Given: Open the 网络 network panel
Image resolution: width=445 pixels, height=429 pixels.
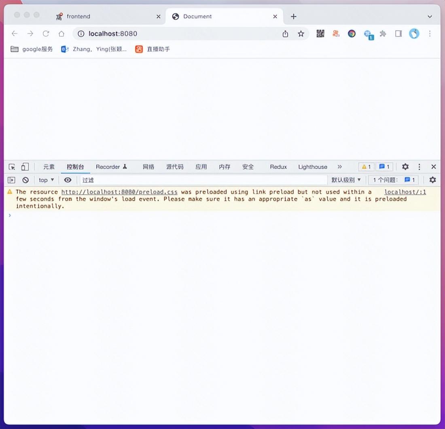Looking at the screenshot, I should [x=148, y=166].
